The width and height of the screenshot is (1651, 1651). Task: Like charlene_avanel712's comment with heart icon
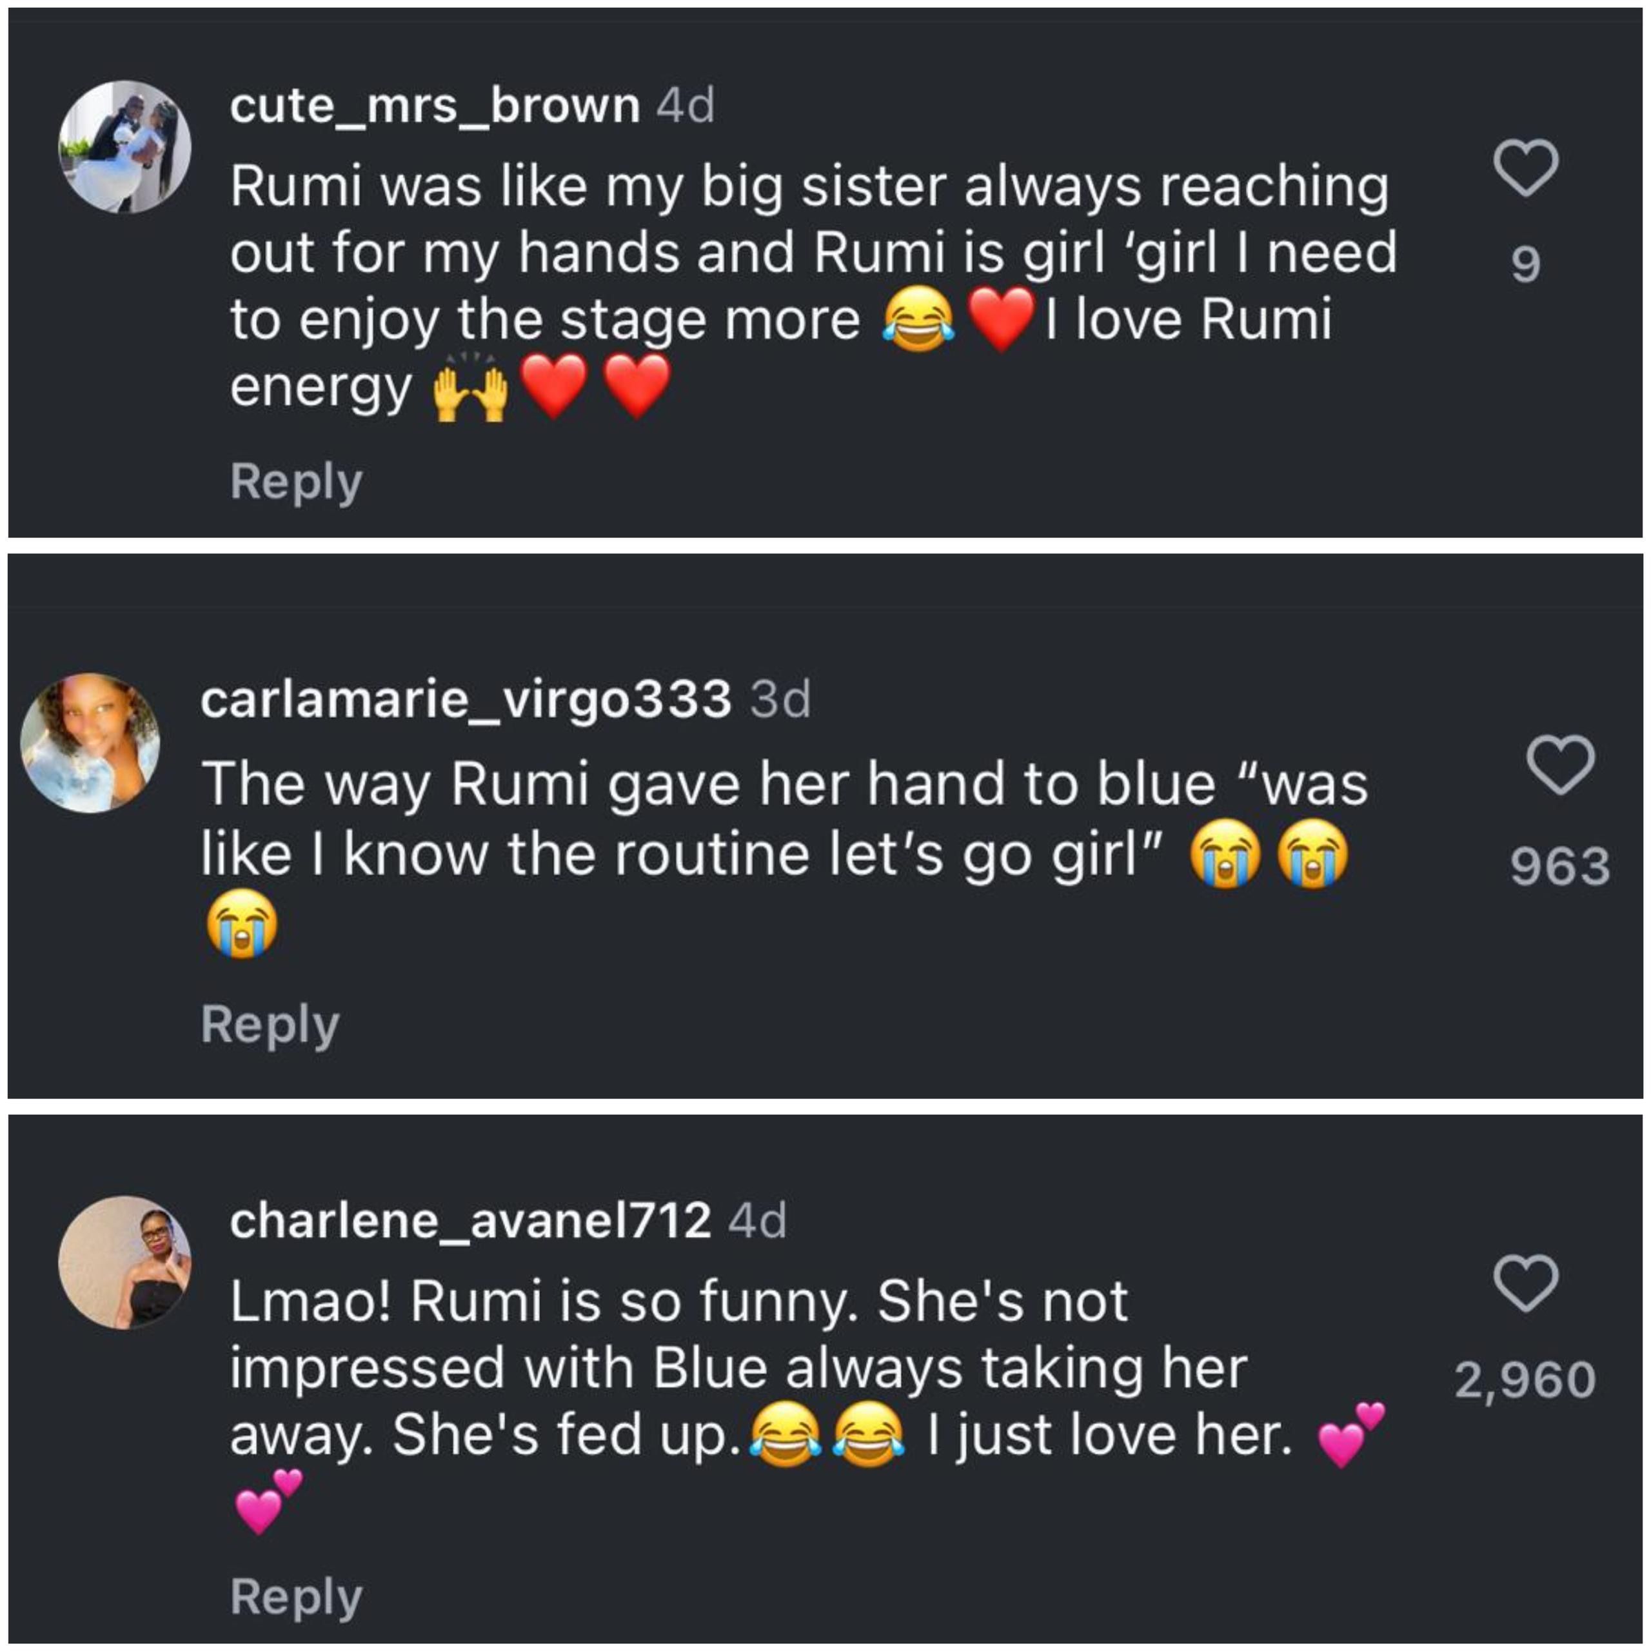click(x=1527, y=1283)
